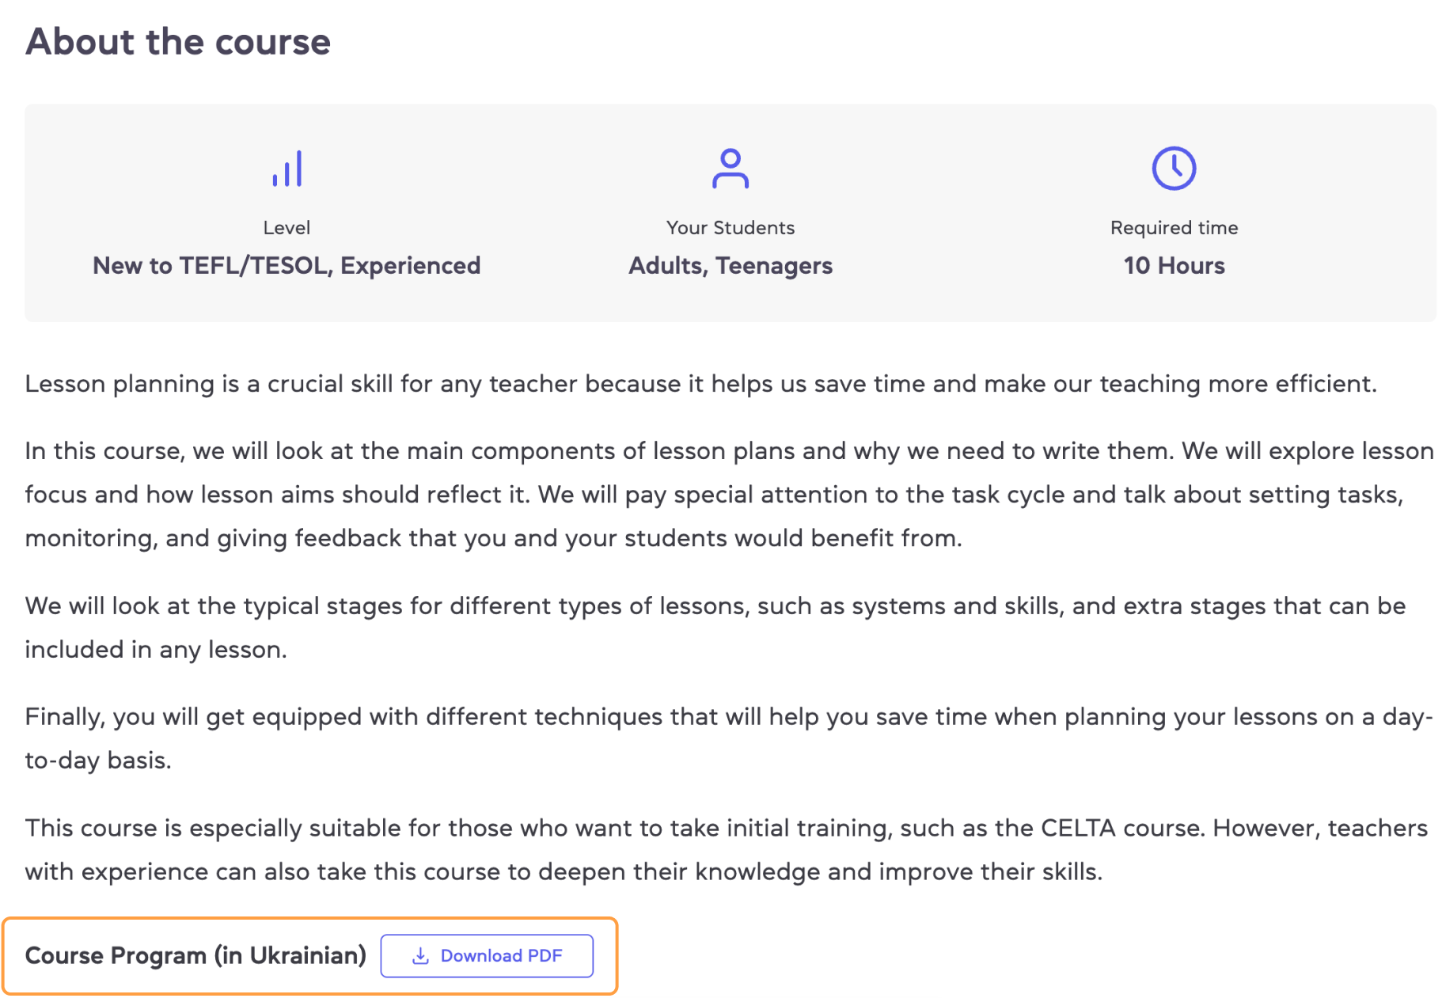Select the Level label

click(287, 228)
